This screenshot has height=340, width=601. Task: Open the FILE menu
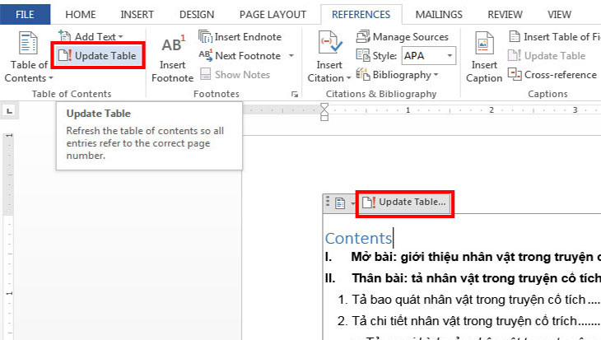[25, 14]
